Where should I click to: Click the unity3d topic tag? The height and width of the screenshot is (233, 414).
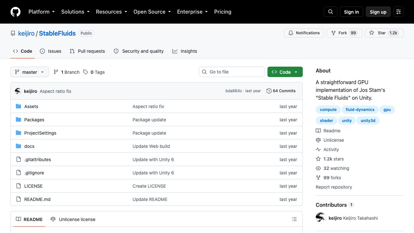pos(368,121)
